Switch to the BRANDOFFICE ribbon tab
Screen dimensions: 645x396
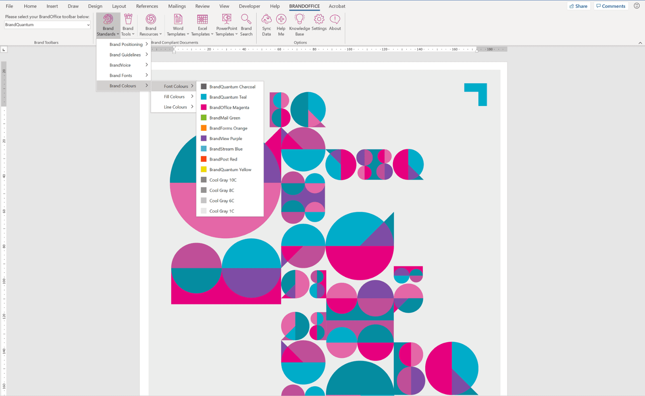tap(304, 6)
